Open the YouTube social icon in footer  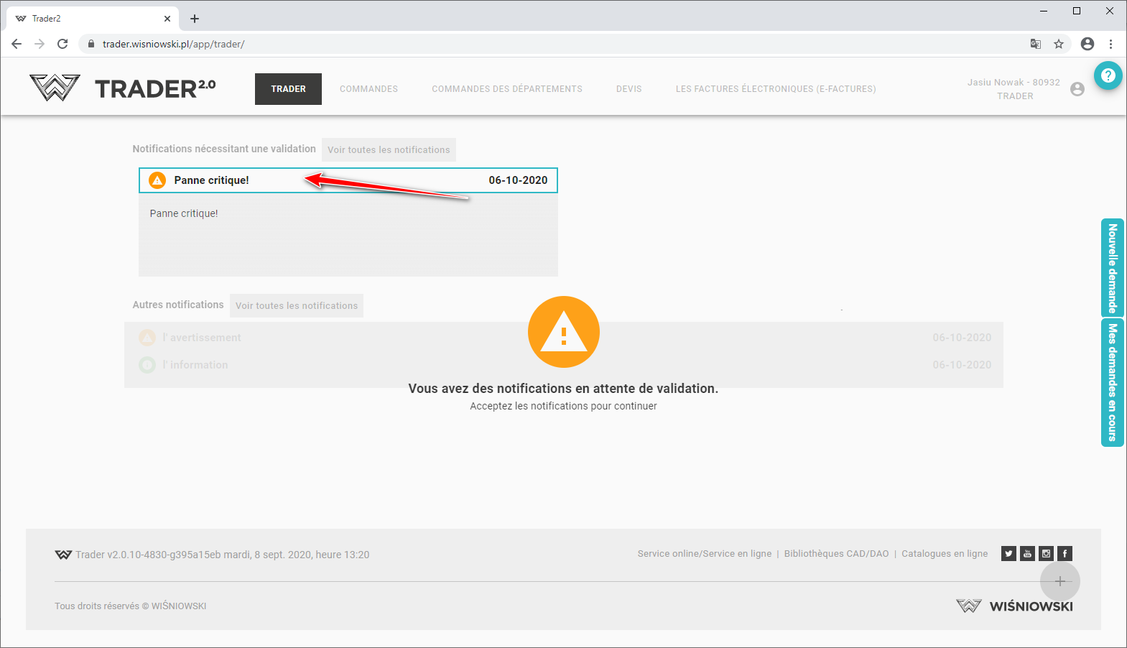click(1027, 553)
